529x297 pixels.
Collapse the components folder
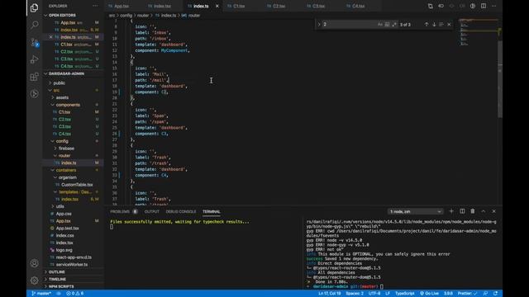click(68, 105)
